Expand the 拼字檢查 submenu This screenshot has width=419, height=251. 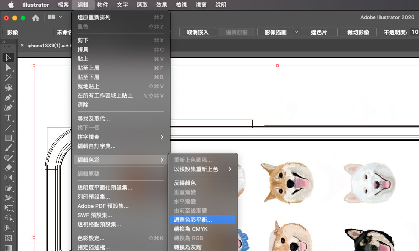click(121, 137)
